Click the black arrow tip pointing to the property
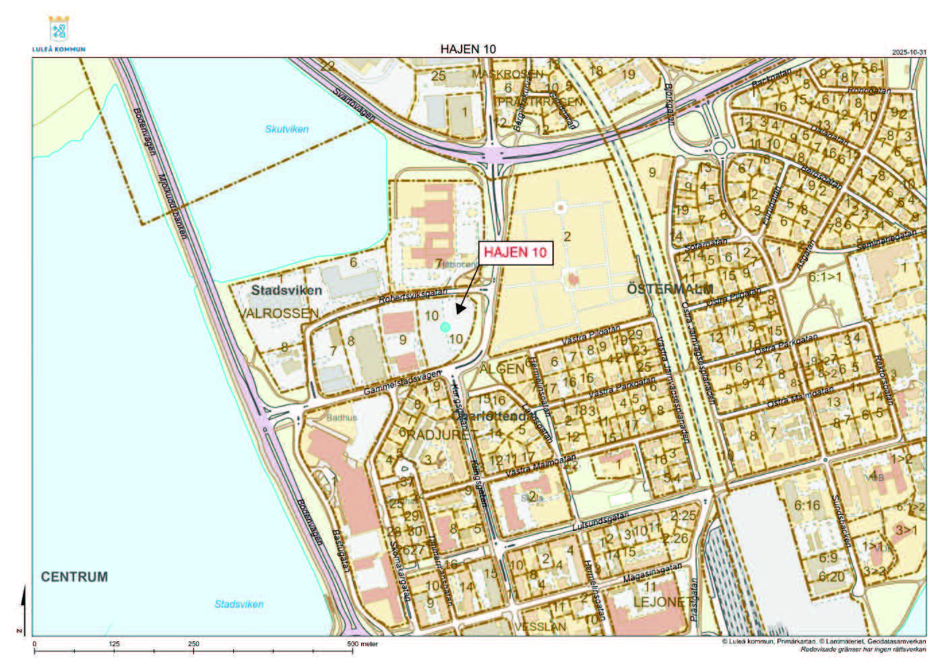 click(458, 313)
